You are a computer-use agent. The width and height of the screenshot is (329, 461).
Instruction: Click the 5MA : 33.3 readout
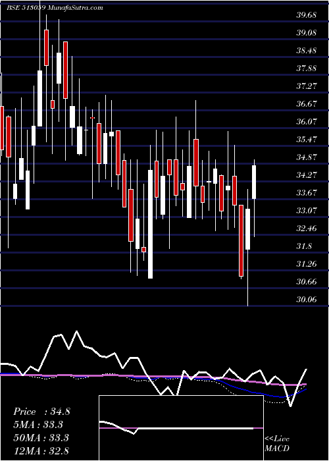[38, 425]
